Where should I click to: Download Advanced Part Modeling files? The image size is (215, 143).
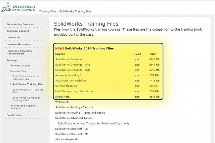click(71, 81)
